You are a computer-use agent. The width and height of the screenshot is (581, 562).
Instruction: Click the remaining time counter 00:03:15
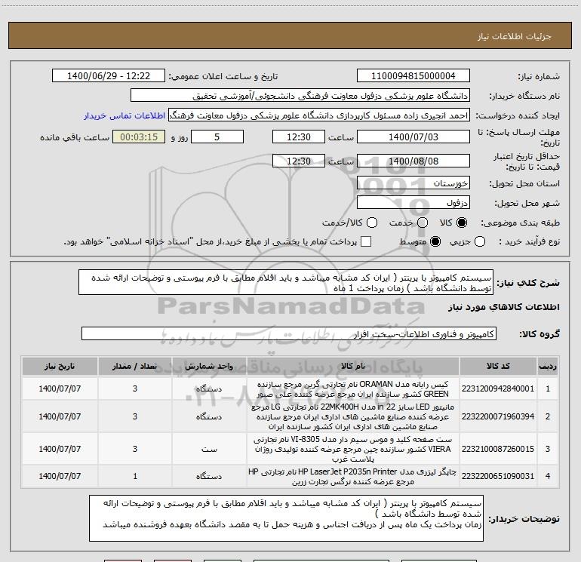click(x=139, y=137)
